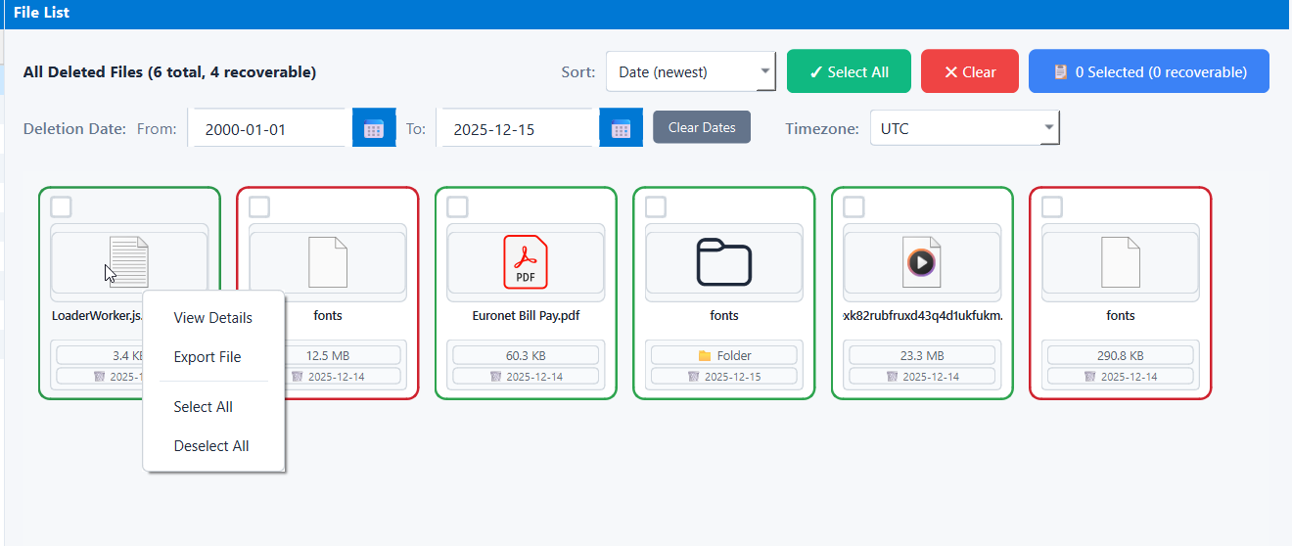Select the xk82rubfruxd43q4d1ukfukm video checkbox
The image size is (1292, 546).
coord(854,206)
